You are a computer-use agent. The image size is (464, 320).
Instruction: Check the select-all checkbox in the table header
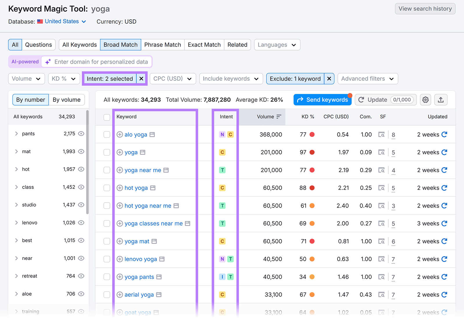(106, 117)
